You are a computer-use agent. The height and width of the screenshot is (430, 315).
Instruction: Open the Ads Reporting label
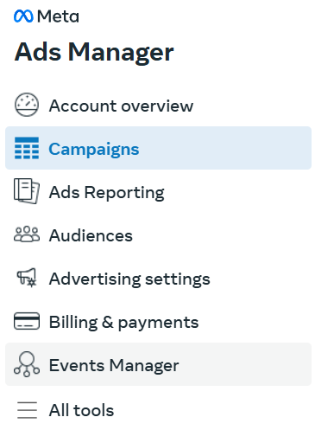pyautogui.click(x=106, y=192)
